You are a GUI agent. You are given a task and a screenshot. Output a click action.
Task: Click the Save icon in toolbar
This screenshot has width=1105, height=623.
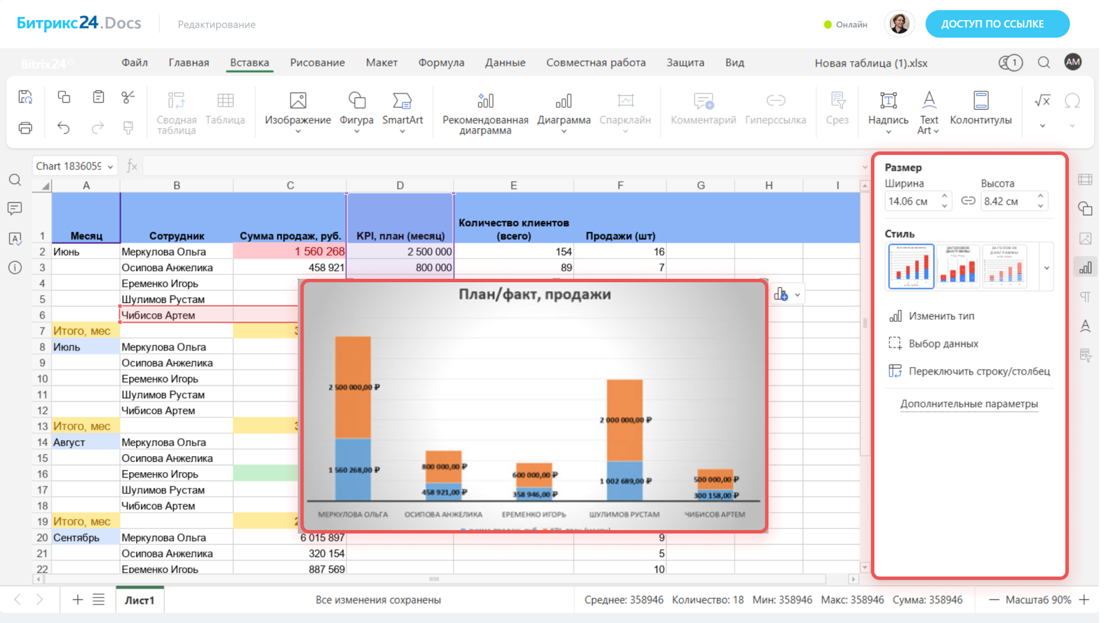(25, 97)
